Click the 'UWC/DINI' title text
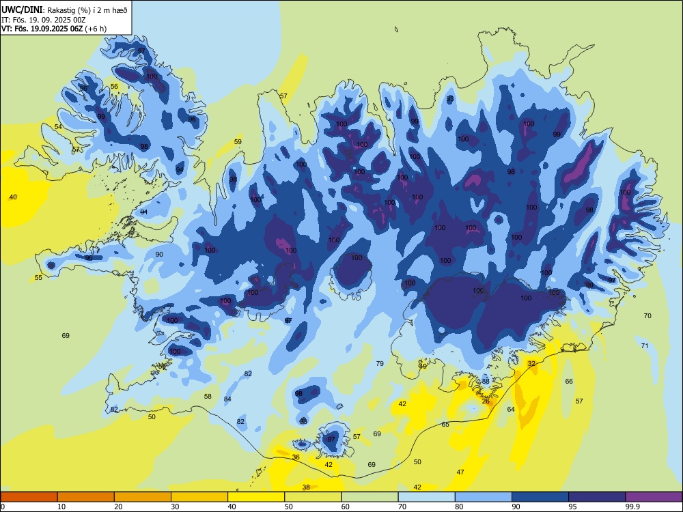This screenshot has height=512, width=683. pos(22,9)
